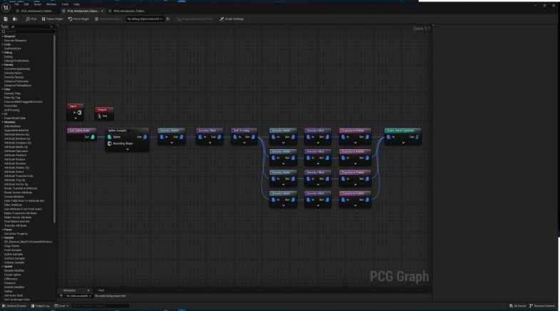
Task: Collapse the Filter category in palette
Action: (x=3, y=89)
